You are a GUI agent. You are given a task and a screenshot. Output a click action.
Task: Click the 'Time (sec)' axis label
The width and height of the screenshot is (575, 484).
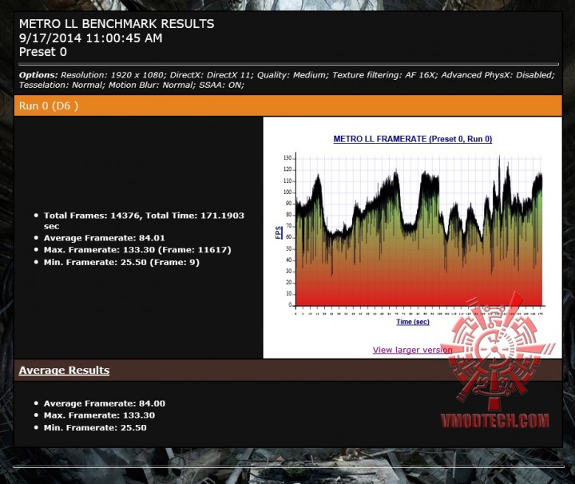point(413,322)
